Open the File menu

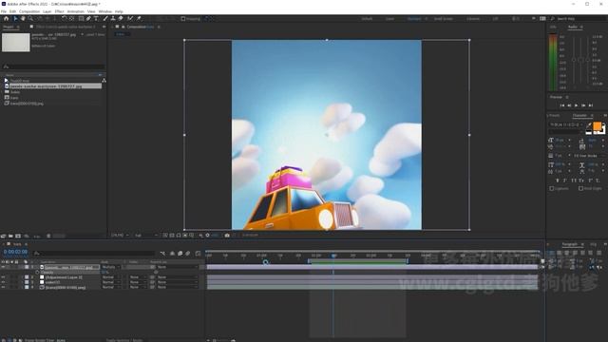(x=4, y=11)
